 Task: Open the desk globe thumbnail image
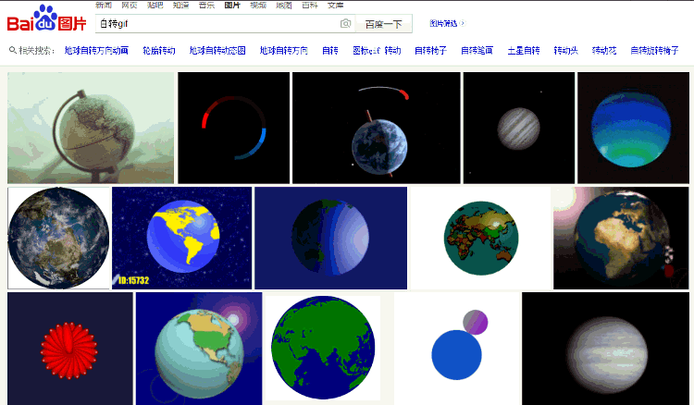[91, 128]
